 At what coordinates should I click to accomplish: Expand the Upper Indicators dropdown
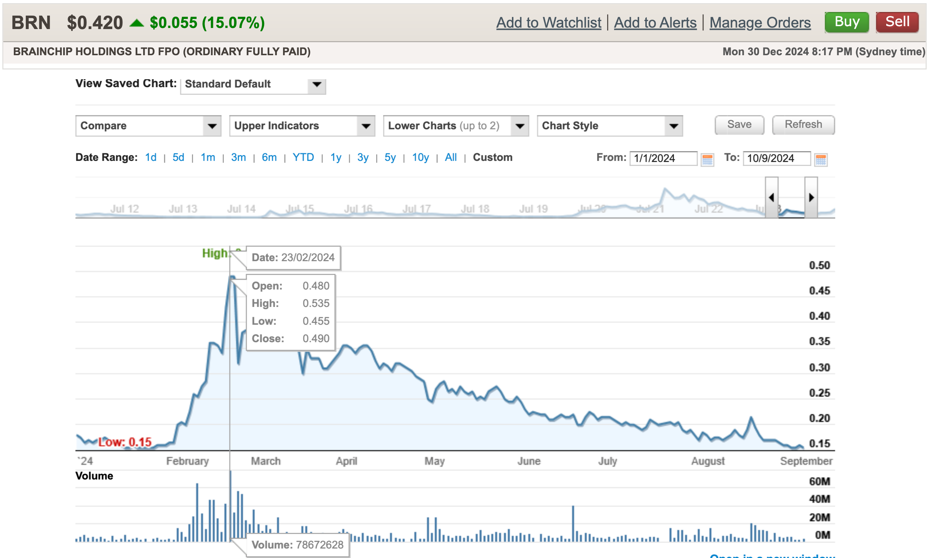click(302, 126)
